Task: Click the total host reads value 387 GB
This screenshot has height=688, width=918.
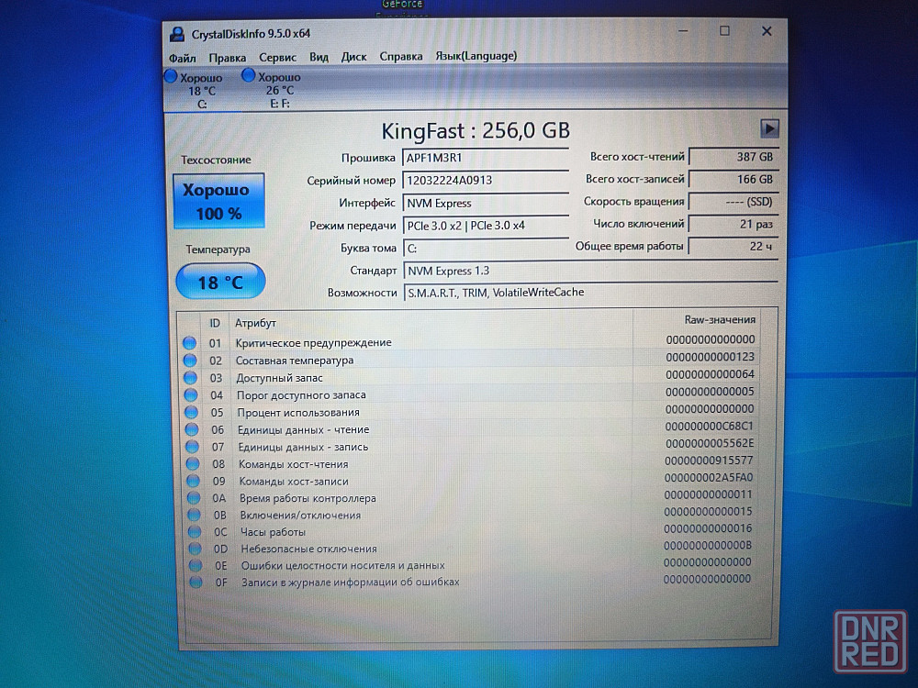Action: [734, 157]
